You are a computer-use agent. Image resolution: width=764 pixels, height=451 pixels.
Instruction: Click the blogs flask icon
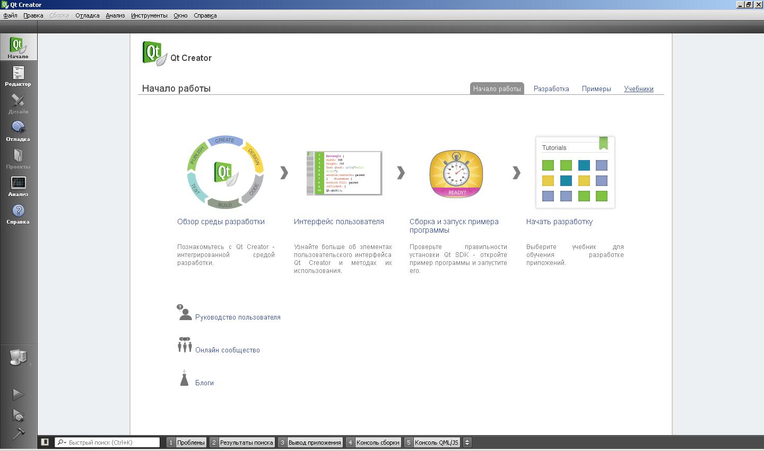tap(184, 378)
